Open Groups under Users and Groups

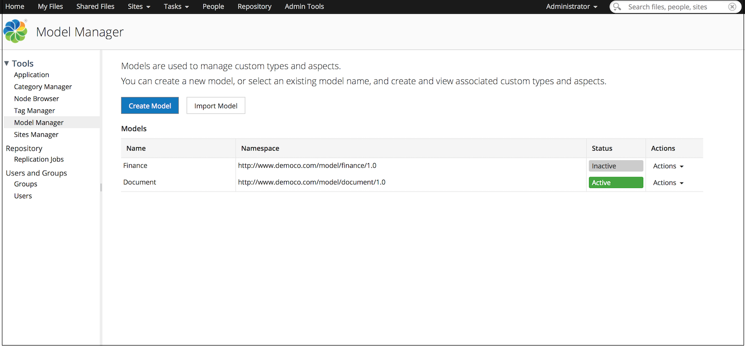point(26,184)
